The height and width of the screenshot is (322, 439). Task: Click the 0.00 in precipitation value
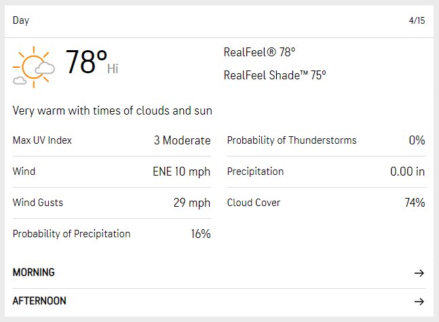(x=407, y=172)
